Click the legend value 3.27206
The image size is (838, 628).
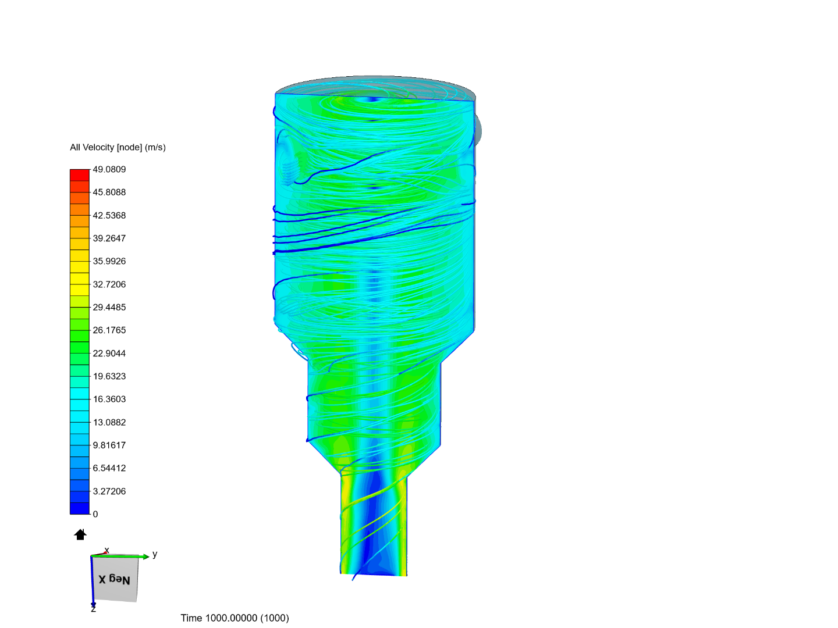tap(109, 491)
